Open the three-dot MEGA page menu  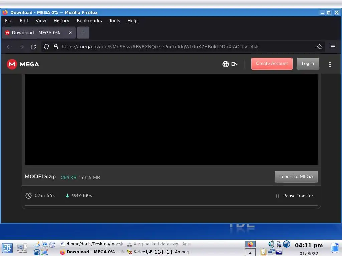tap(330, 64)
